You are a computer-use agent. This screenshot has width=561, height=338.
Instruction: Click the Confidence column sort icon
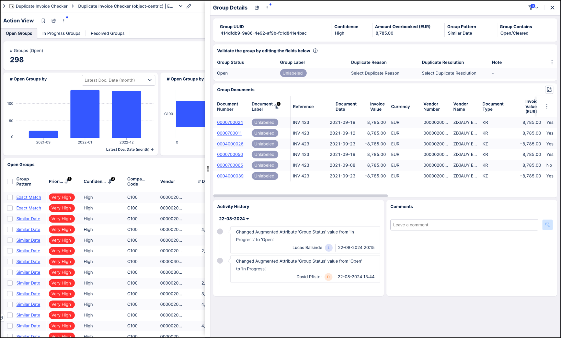point(110,181)
